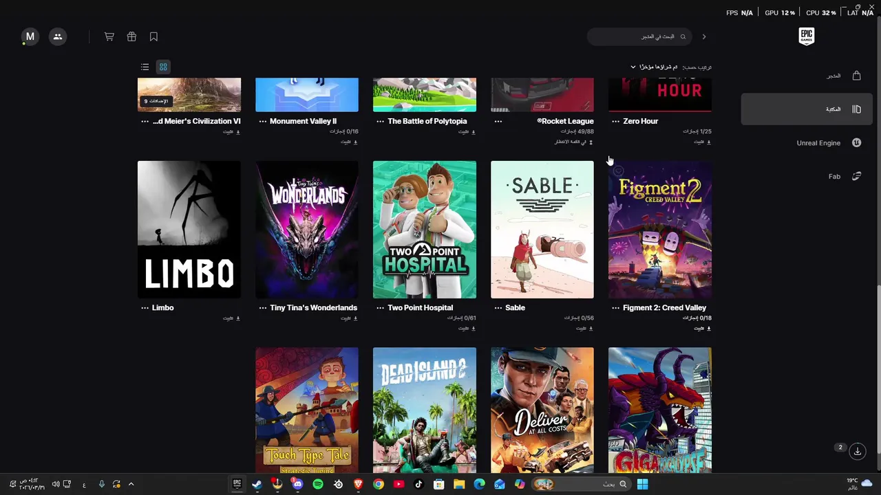
Task: Click the store search field
Action: click(x=640, y=36)
